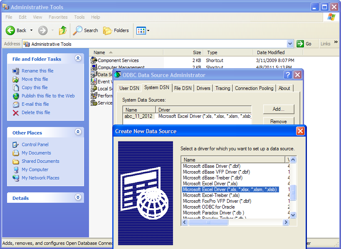This screenshot has width=341, height=249.
Task: Click the Publish to Web globe icon
Action: point(16,96)
